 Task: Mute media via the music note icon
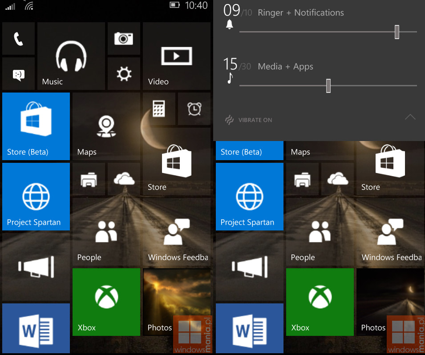(230, 78)
